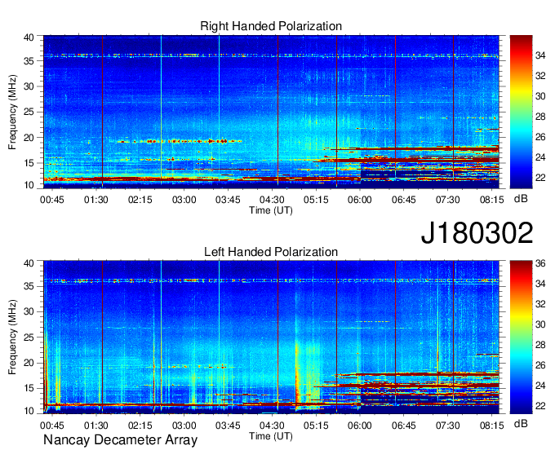Click the "Time (UT)" label under Left Handed plot
Image resolution: width=555 pixels, height=450 pixels.
[x=271, y=436]
